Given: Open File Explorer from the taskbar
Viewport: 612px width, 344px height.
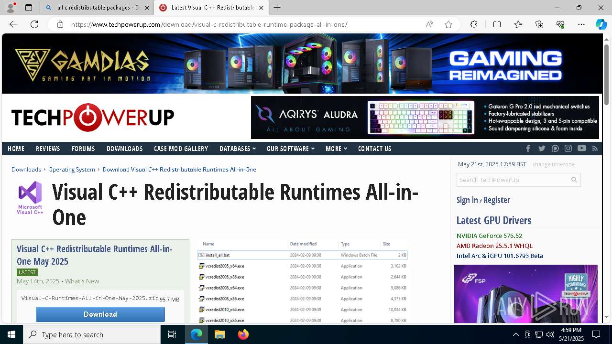Looking at the screenshot, I should pos(219,334).
